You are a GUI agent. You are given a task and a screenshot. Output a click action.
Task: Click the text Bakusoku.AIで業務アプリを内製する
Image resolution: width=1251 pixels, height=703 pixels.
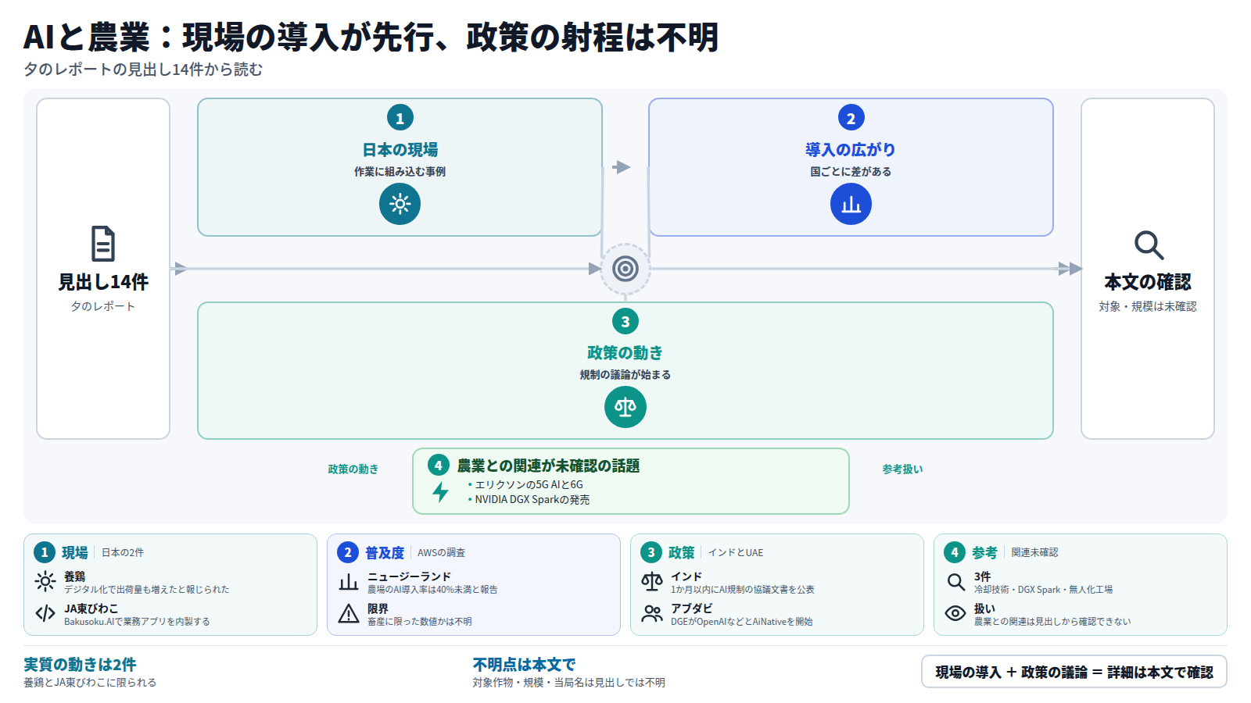point(137,622)
